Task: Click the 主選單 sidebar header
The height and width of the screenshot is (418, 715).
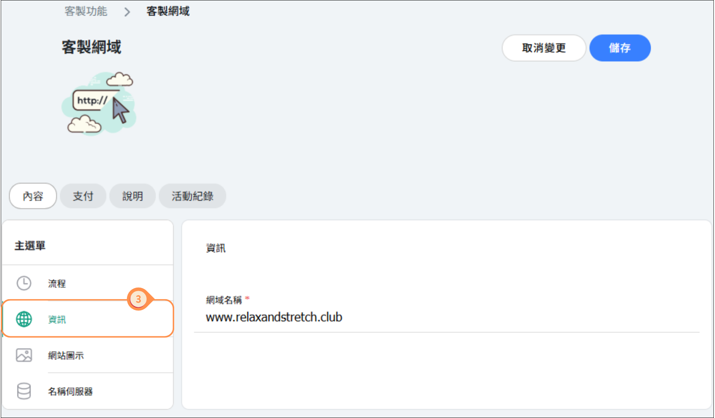Action: click(30, 246)
